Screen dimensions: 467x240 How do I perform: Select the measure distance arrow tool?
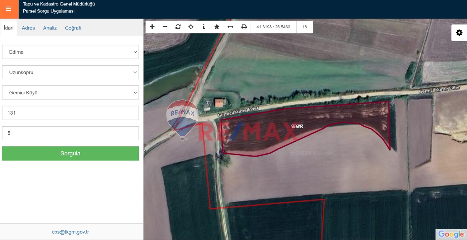(230, 27)
